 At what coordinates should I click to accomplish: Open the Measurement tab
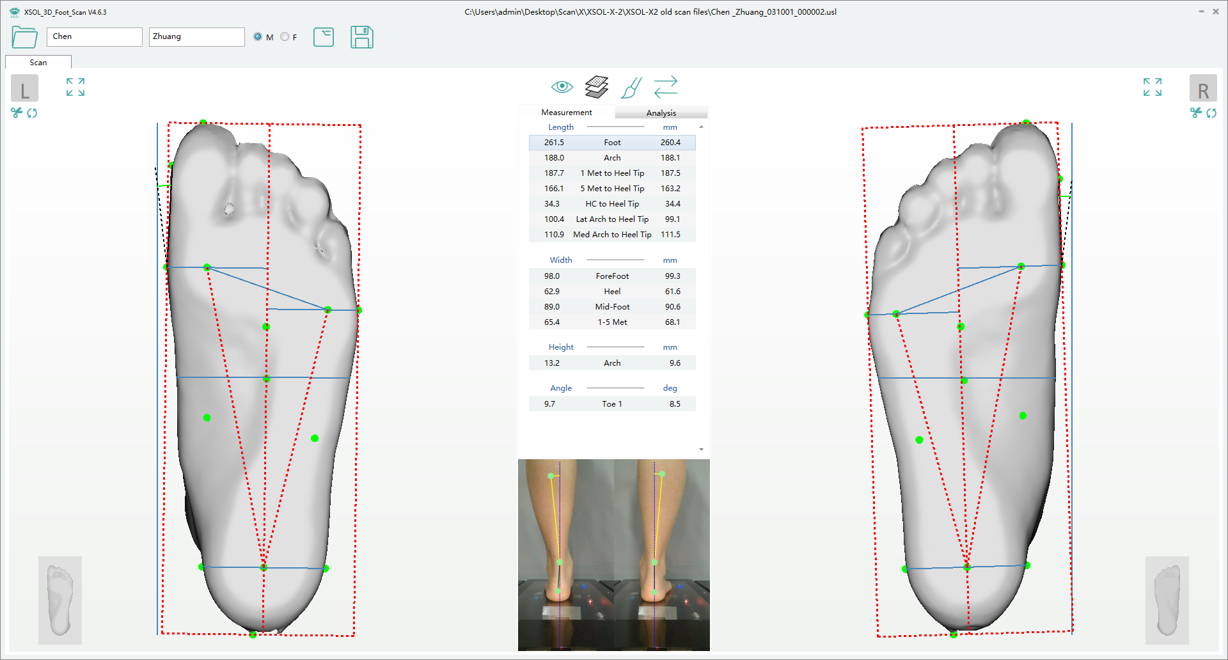pyautogui.click(x=566, y=113)
